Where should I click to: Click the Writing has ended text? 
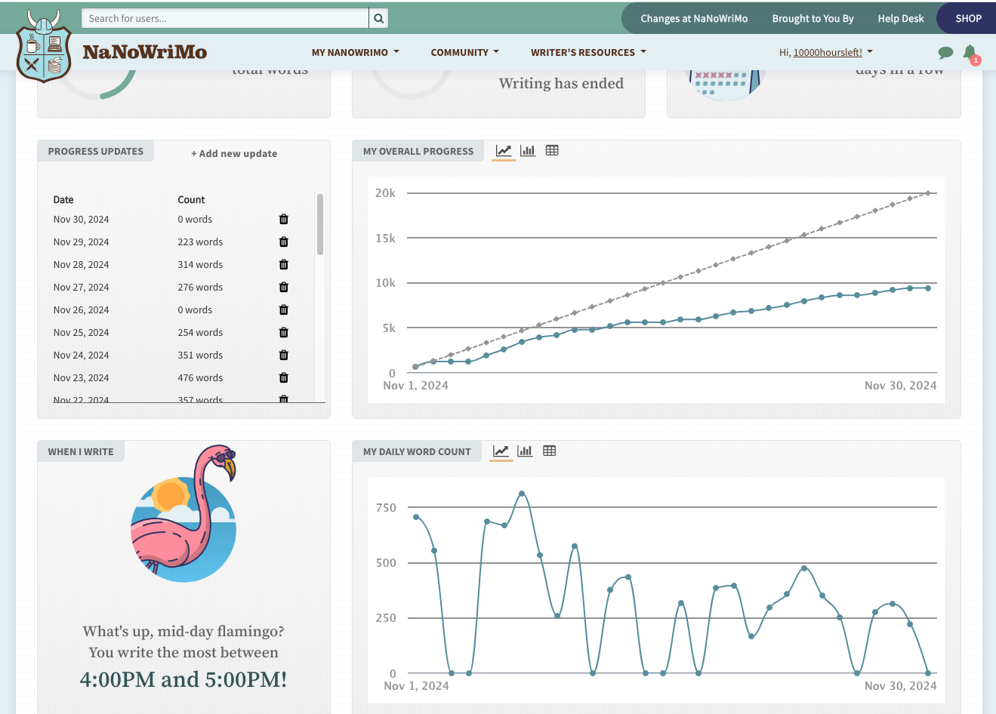pos(561,83)
